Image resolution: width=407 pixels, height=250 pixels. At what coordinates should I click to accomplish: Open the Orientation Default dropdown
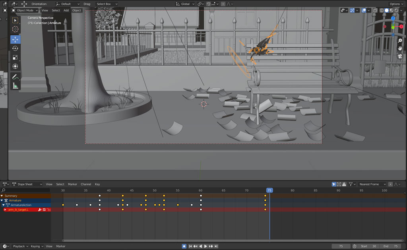68,4
